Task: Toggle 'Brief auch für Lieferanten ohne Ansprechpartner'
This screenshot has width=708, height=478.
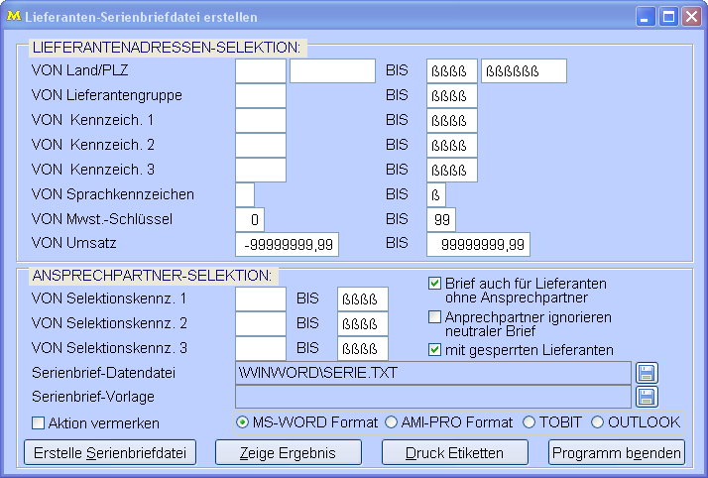Action: click(434, 284)
